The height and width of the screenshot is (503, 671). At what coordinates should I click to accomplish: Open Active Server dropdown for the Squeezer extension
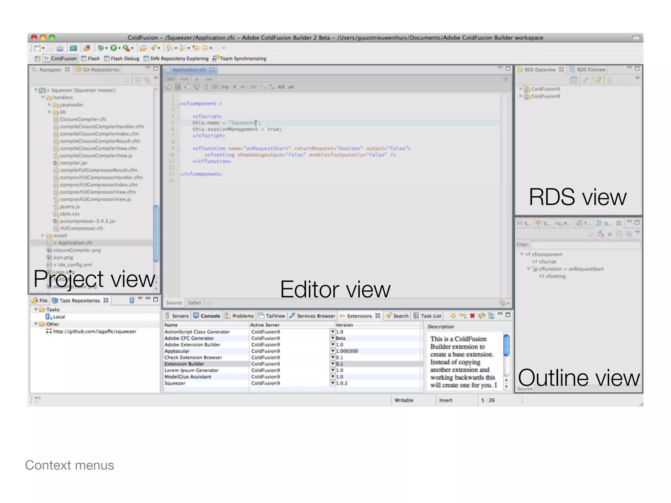[x=333, y=383]
